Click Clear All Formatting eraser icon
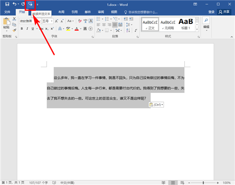This screenshot has width=235, height=185. coord(80,21)
